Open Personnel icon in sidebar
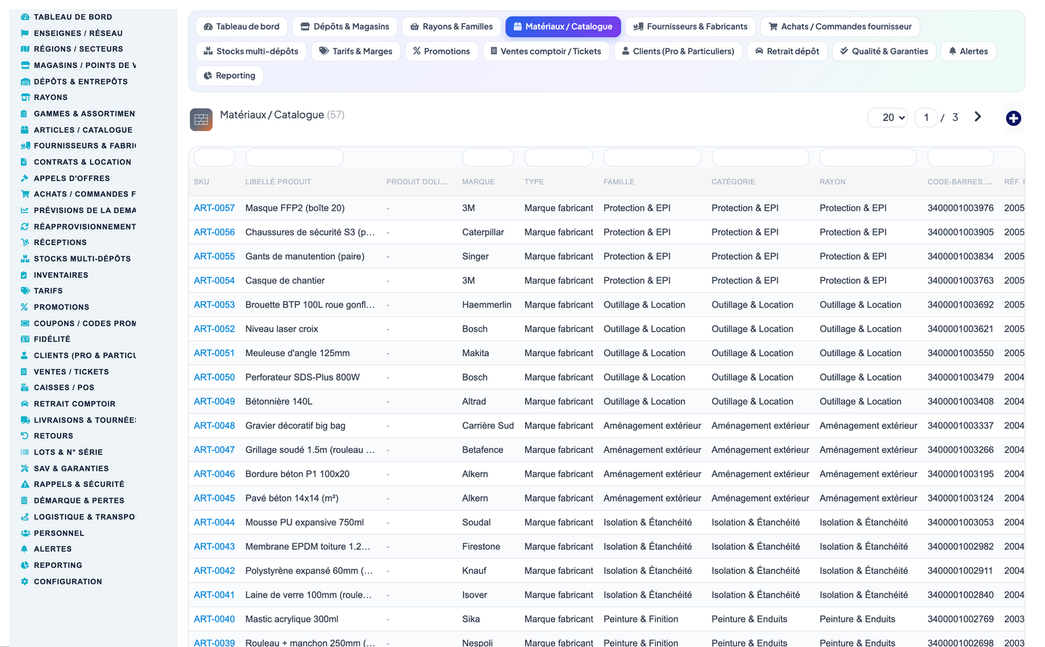This screenshot has width=1045, height=647. click(25, 533)
